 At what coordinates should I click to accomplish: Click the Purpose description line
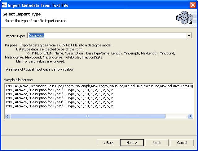[x=59, y=45]
